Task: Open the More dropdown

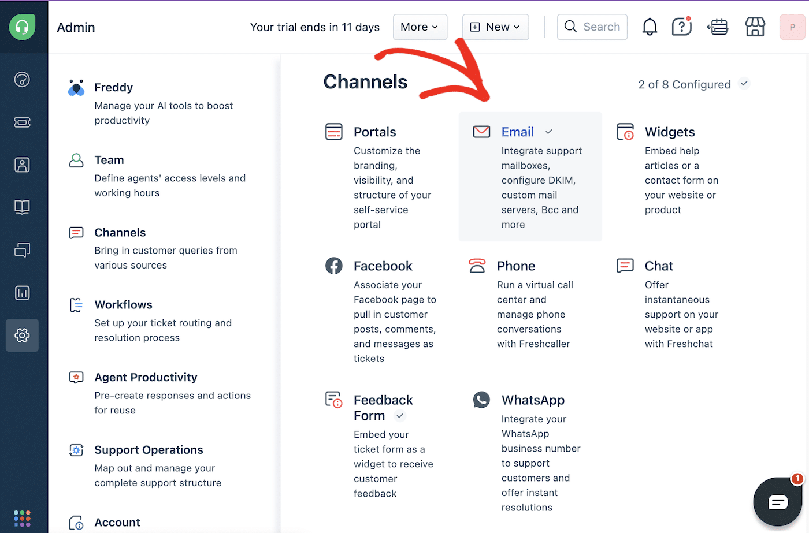Action: [420, 27]
